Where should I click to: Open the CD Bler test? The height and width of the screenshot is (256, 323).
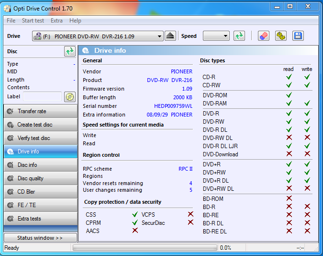click(41, 192)
